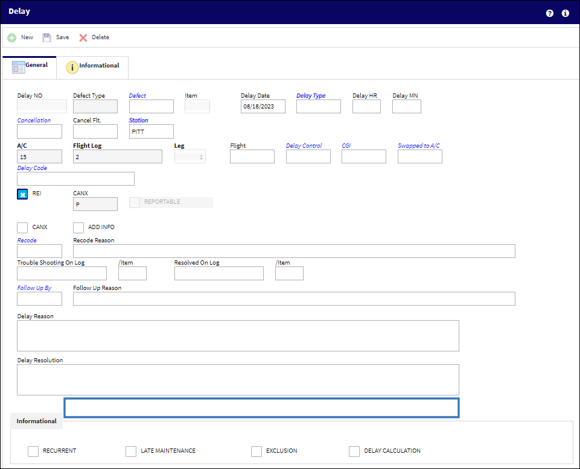Click the Follow Up Reason input field
The width and height of the screenshot is (580, 469).
tap(294, 298)
